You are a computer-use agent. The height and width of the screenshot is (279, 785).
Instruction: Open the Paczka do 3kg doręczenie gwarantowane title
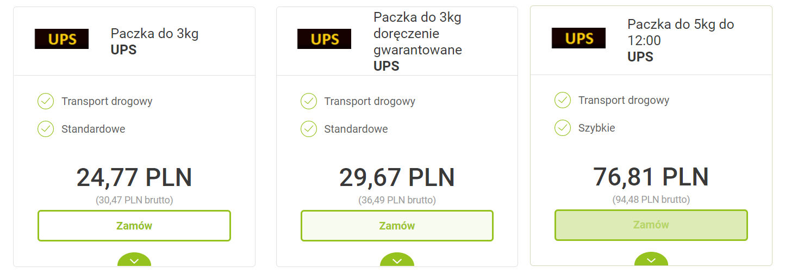point(418,34)
